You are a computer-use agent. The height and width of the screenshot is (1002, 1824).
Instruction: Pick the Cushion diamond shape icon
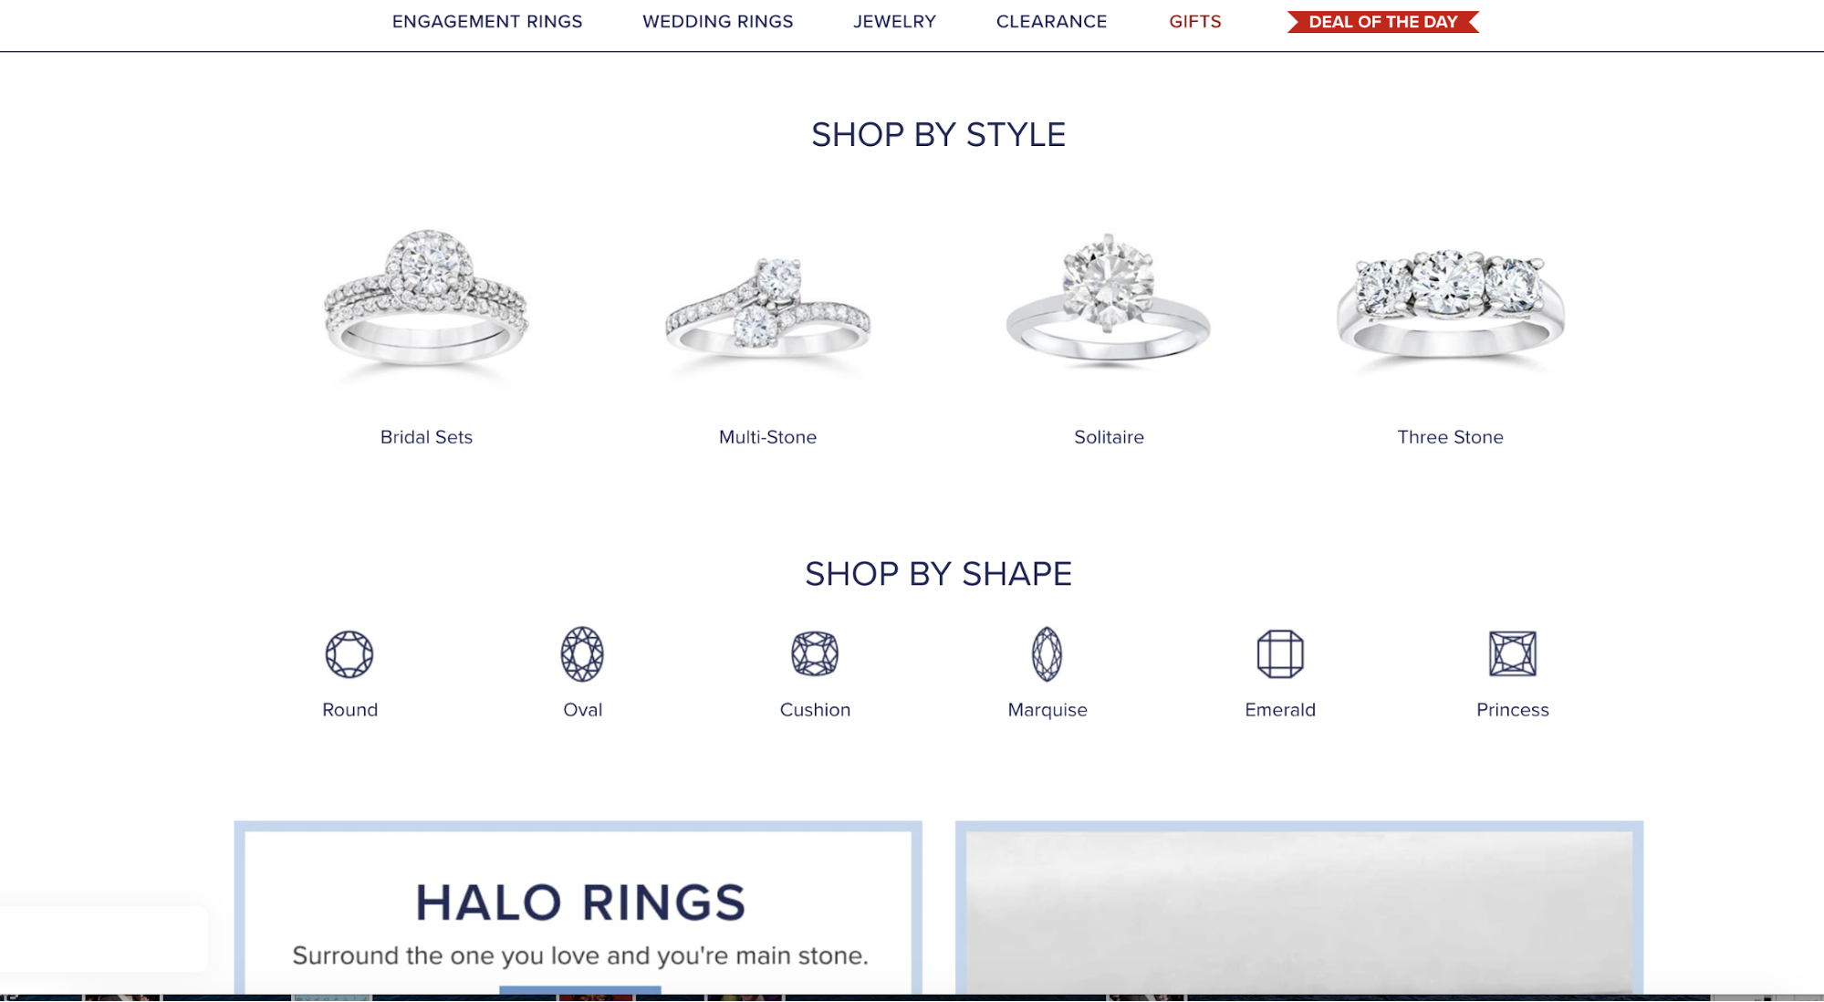[815, 654]
